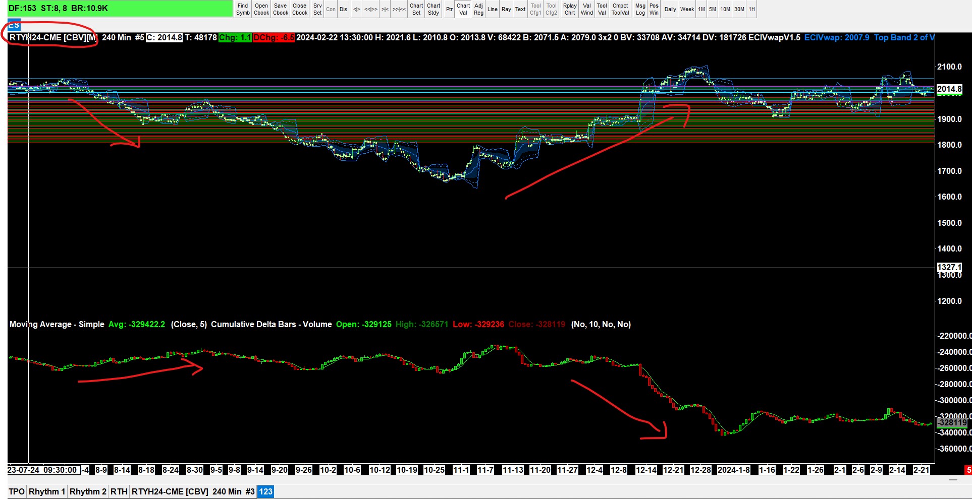Image resolution: width=972 pixels, height=499 pixels.
Task: Open a chartbook with Open Cbook
Action: click(x=261, y=9)
